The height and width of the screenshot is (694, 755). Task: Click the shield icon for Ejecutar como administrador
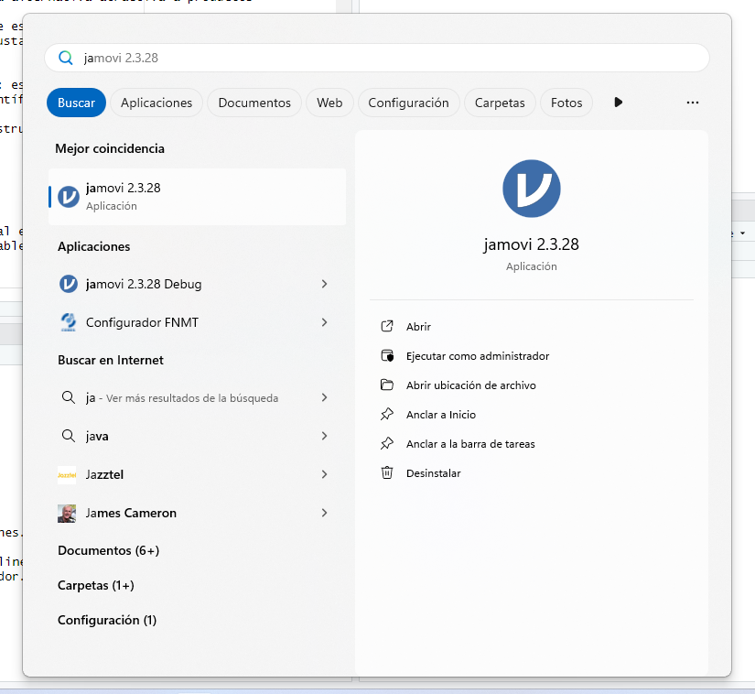point(387,356)
